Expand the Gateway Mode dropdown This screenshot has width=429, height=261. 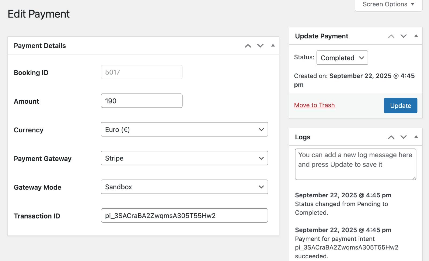[x=184, y=187]
